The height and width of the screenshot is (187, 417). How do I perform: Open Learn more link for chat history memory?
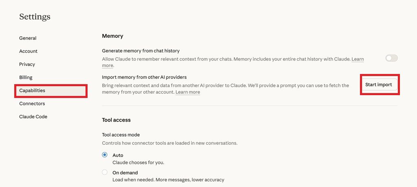tap(358, 59)
